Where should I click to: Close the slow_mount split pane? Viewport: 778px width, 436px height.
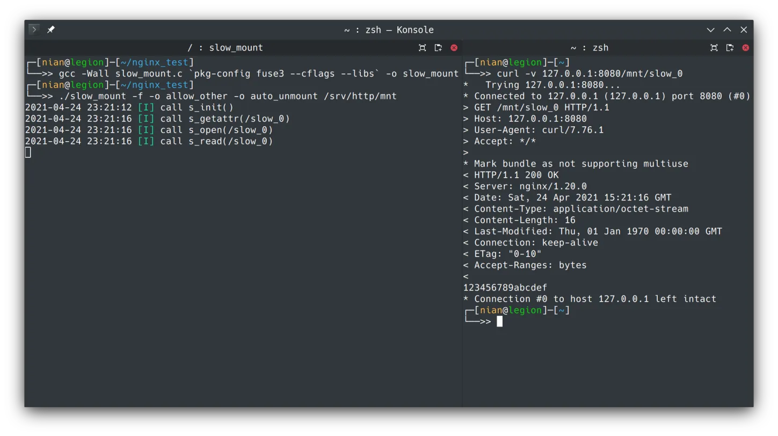[x=454, y=48]
